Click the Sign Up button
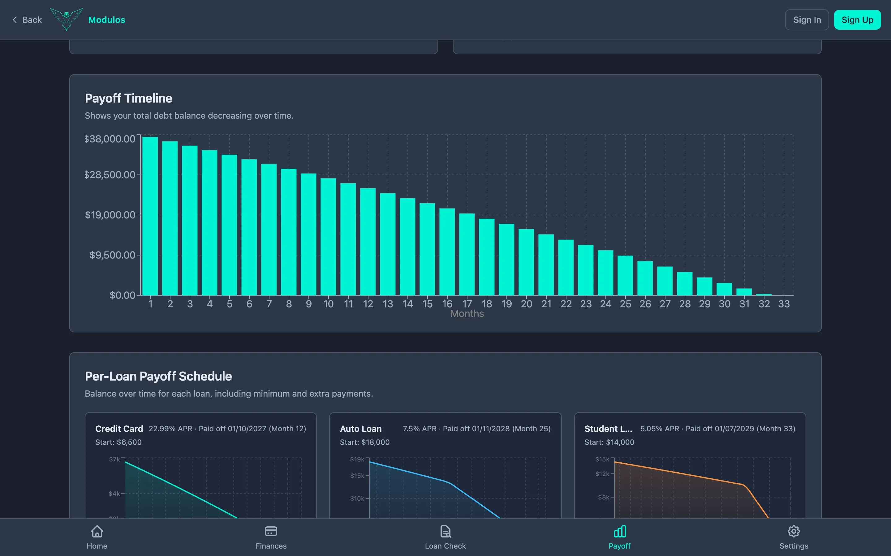891x556 pixels. 858,20
